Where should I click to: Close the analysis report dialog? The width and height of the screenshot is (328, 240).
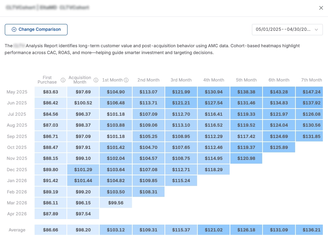click(x=321, y=8)
